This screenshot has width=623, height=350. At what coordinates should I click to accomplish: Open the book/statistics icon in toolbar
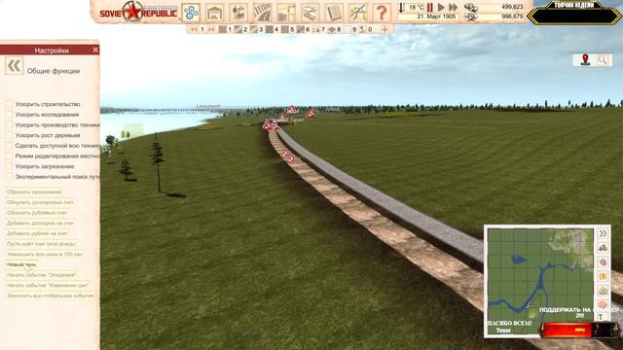point(334,13)
